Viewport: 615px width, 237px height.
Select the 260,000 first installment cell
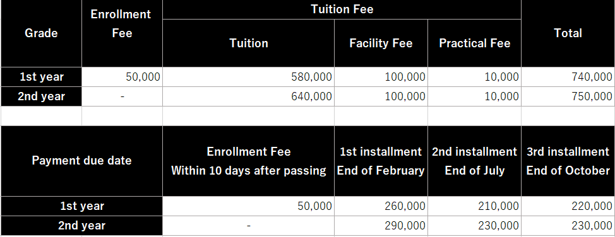[381, 206]
